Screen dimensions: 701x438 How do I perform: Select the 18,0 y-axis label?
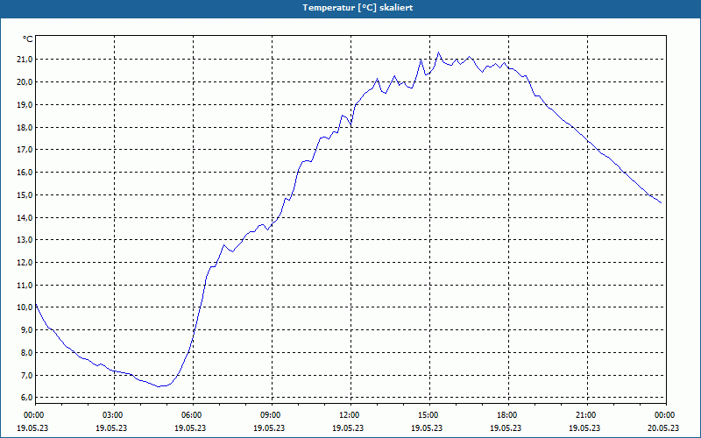pyautogui.click(x=25, y=127)
